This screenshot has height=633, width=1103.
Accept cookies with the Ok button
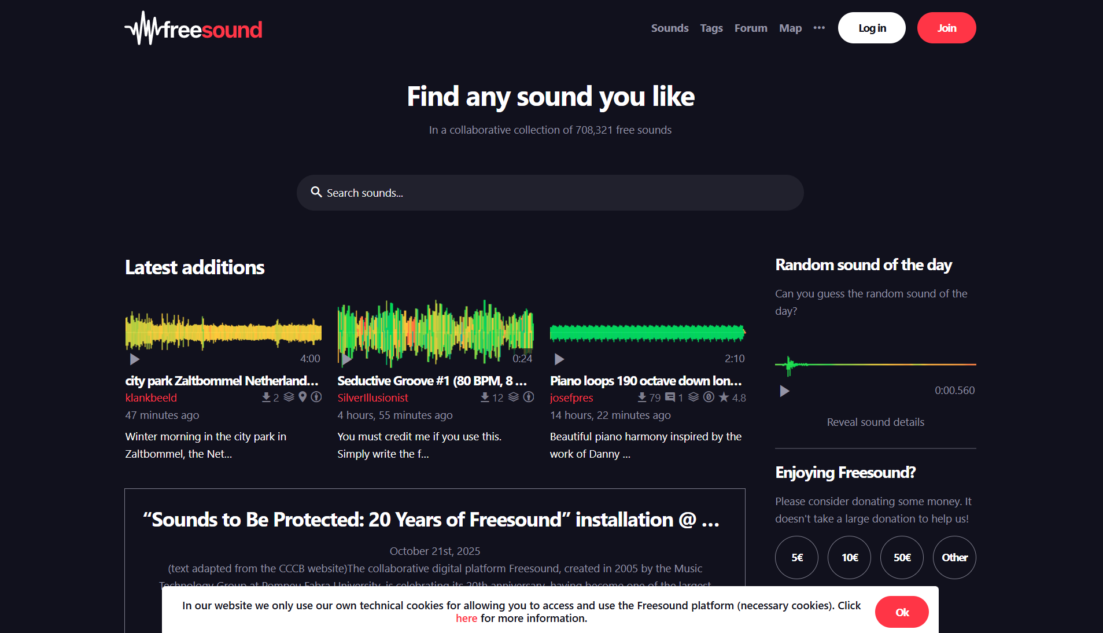click(x=901, y=612)
